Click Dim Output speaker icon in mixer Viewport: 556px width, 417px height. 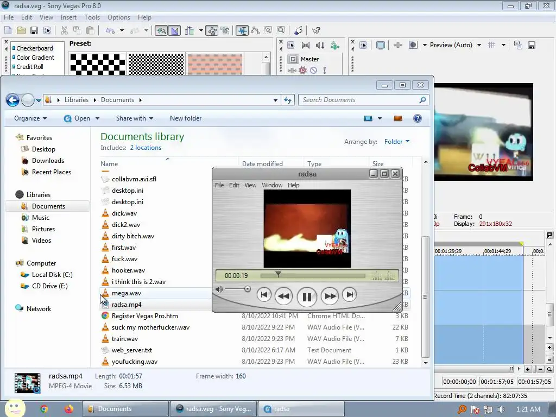click(320, 45)
